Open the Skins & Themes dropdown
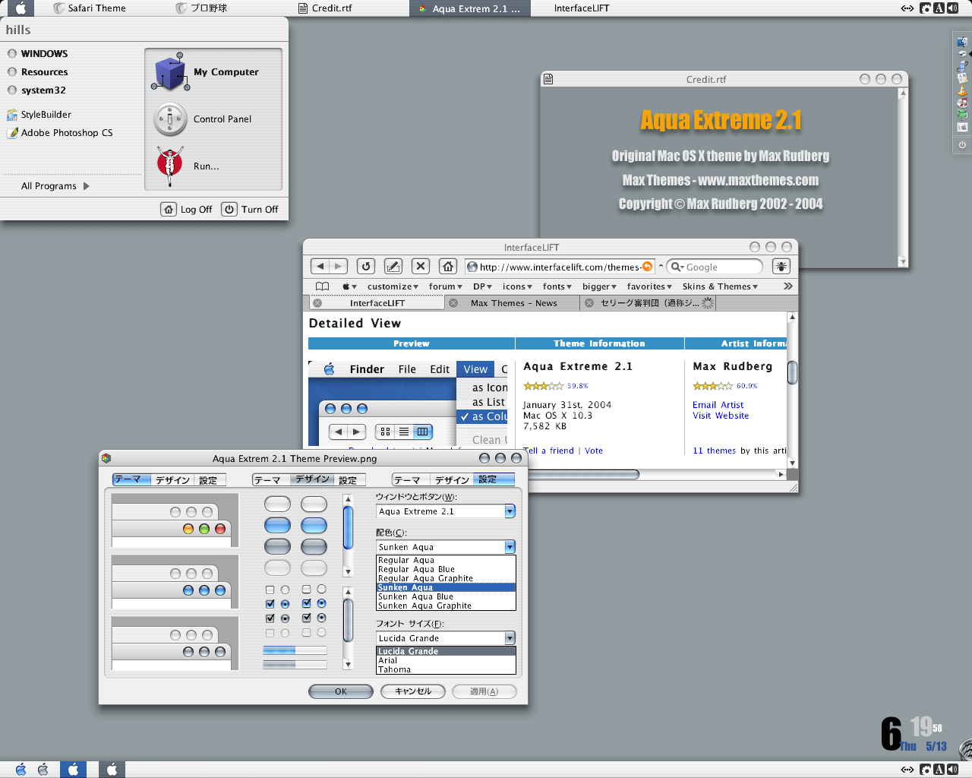 coord(720,286)
